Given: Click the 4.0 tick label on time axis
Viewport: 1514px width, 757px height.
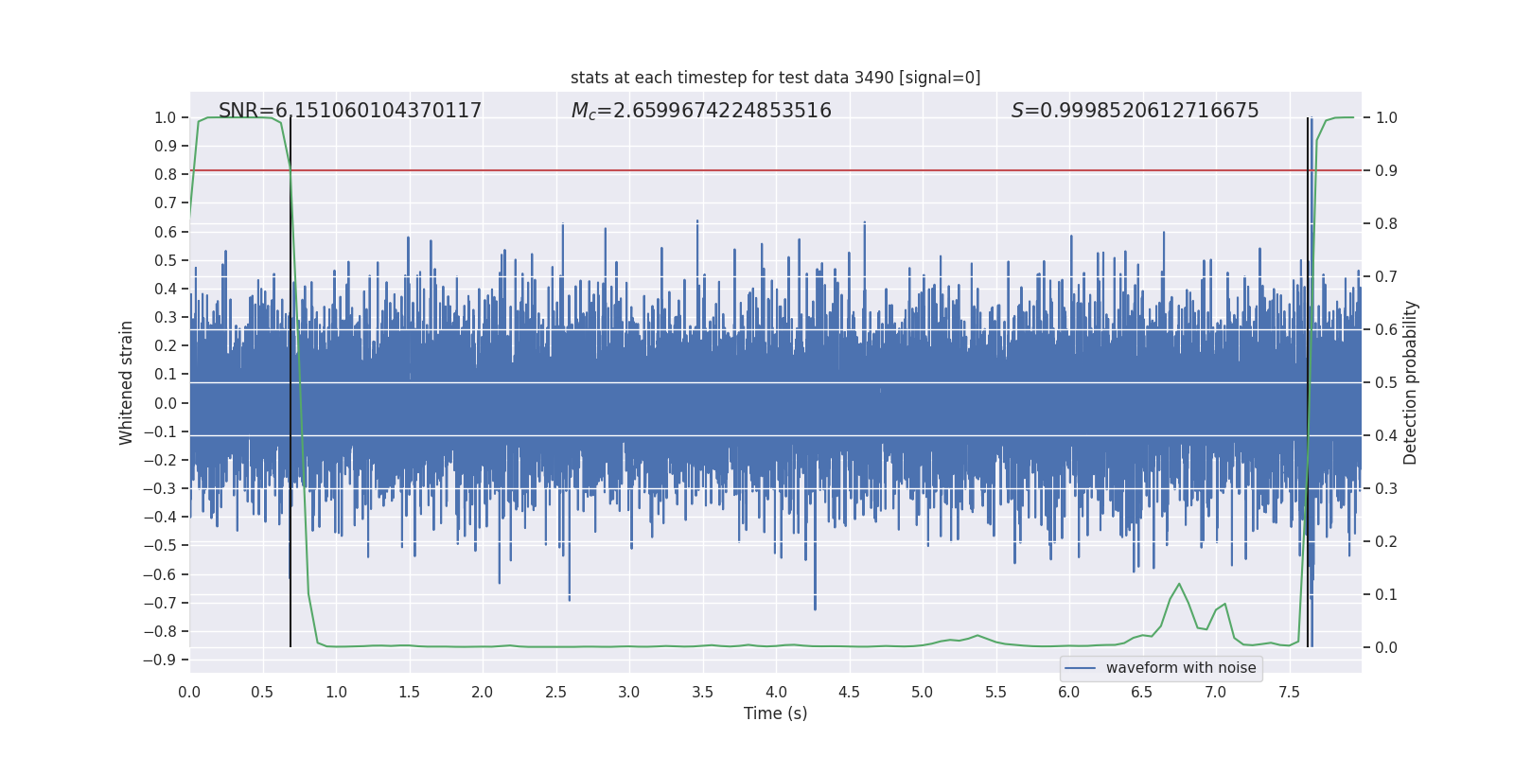Looking at the screenshot, I should [x=776, y=692].
